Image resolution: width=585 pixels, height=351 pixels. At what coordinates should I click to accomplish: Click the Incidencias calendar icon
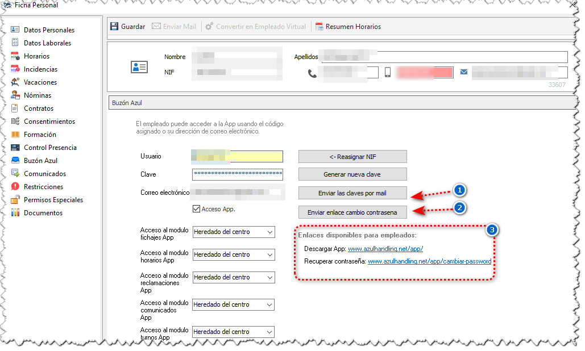tap(15, 69)
